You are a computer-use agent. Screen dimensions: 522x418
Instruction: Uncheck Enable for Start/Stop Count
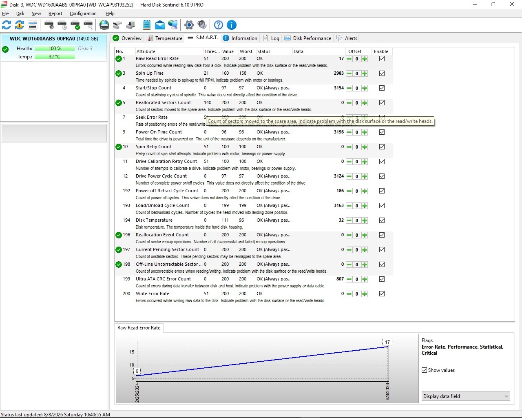382,88
